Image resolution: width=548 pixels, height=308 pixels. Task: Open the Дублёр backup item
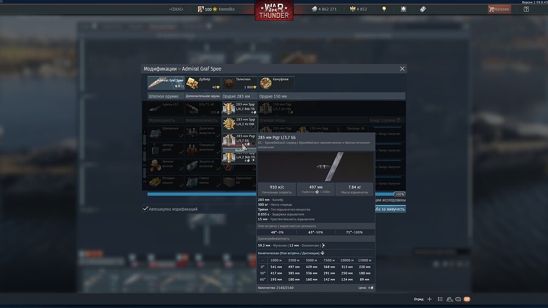(x=203, y=83)
